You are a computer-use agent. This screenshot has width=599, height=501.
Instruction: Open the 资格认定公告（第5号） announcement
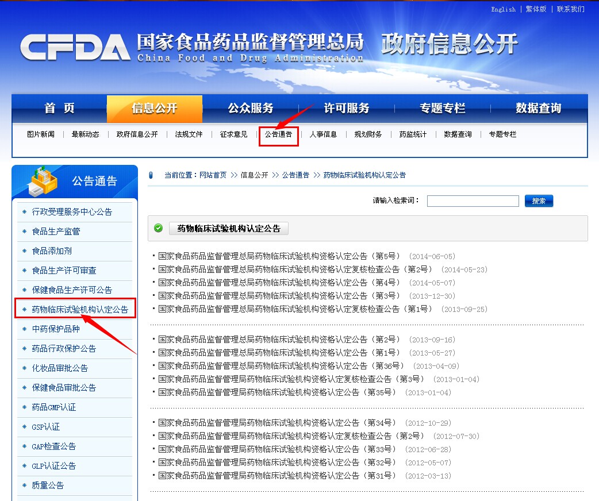(x=279, y=256)
